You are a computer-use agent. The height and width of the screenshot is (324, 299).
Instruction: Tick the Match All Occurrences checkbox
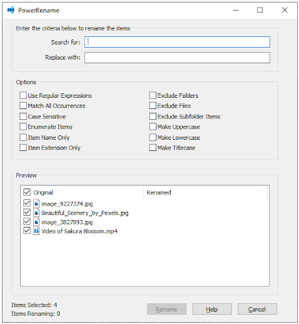[23, 106]
